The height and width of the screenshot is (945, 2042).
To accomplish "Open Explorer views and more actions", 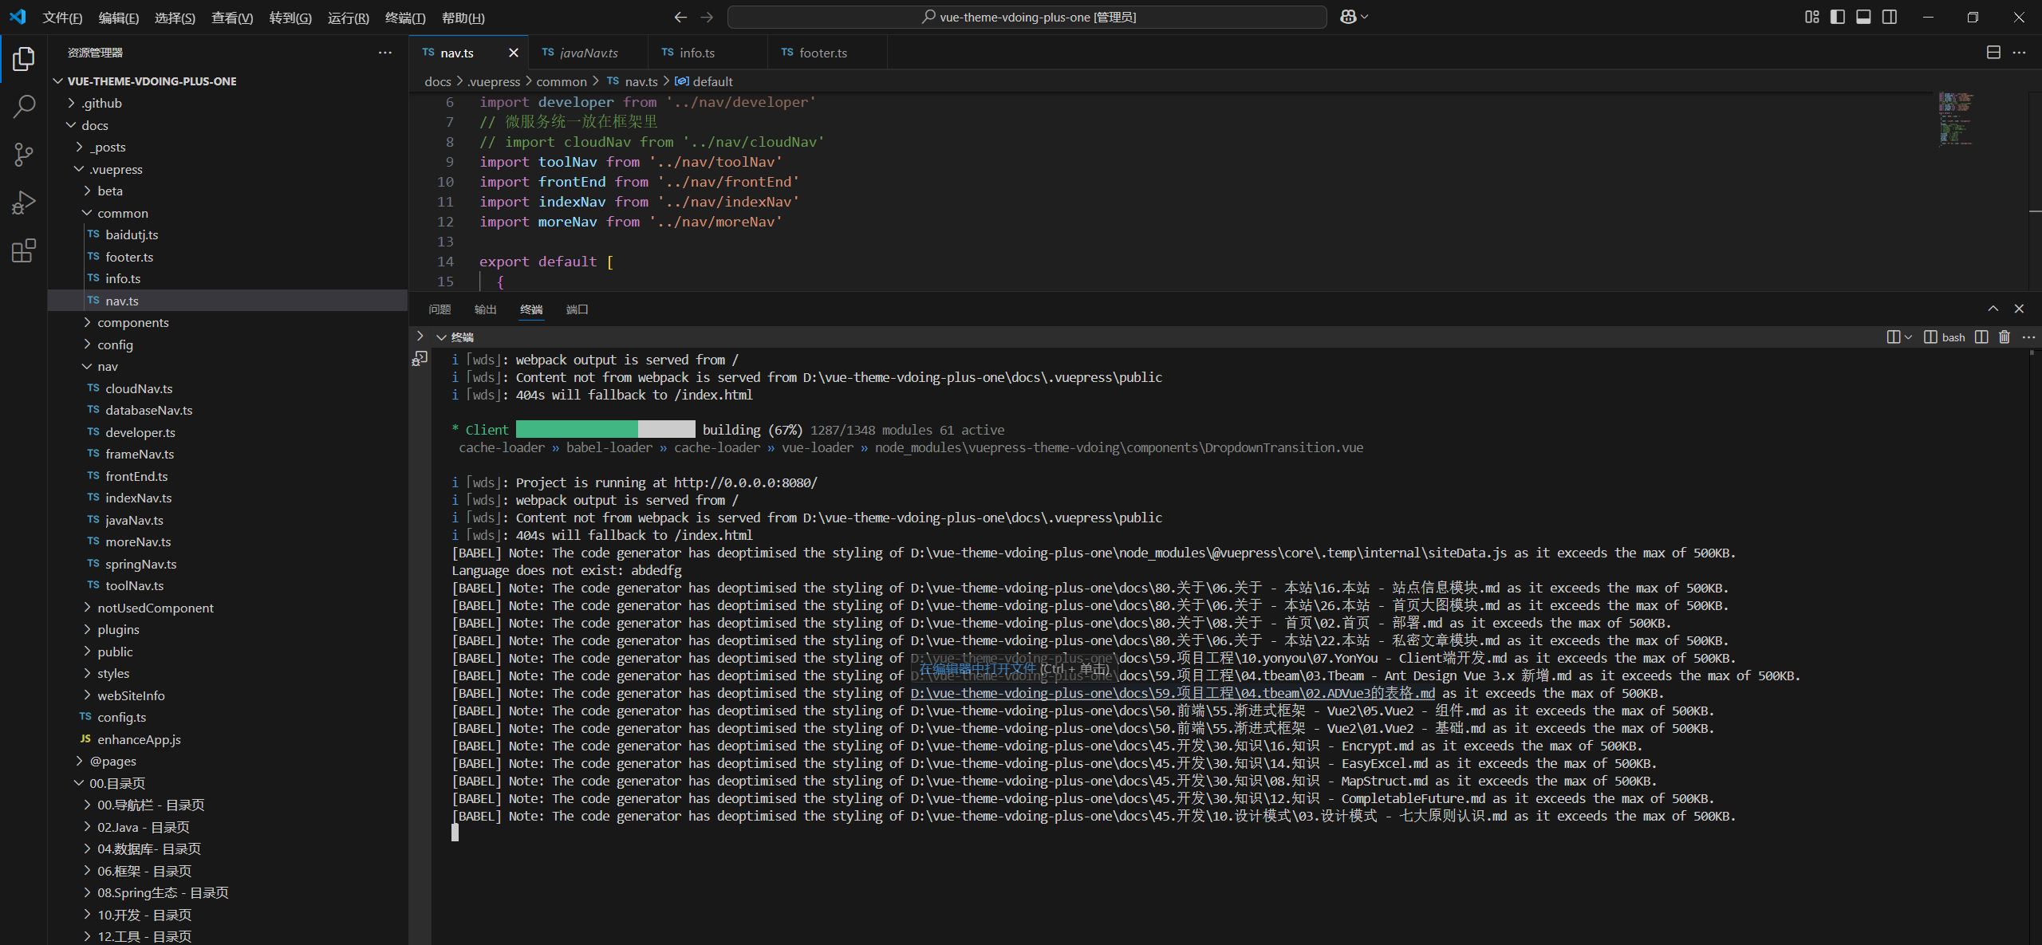I will click(385, 53).
